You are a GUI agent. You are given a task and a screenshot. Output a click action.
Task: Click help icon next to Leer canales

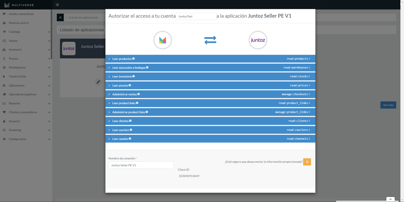tap(130, 139)
